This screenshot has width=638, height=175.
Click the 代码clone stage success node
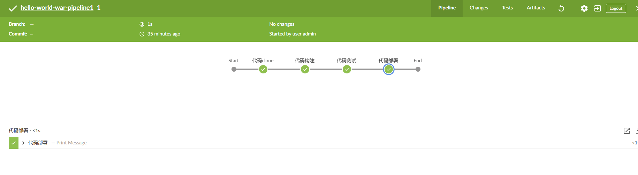(x=263, y=69)
